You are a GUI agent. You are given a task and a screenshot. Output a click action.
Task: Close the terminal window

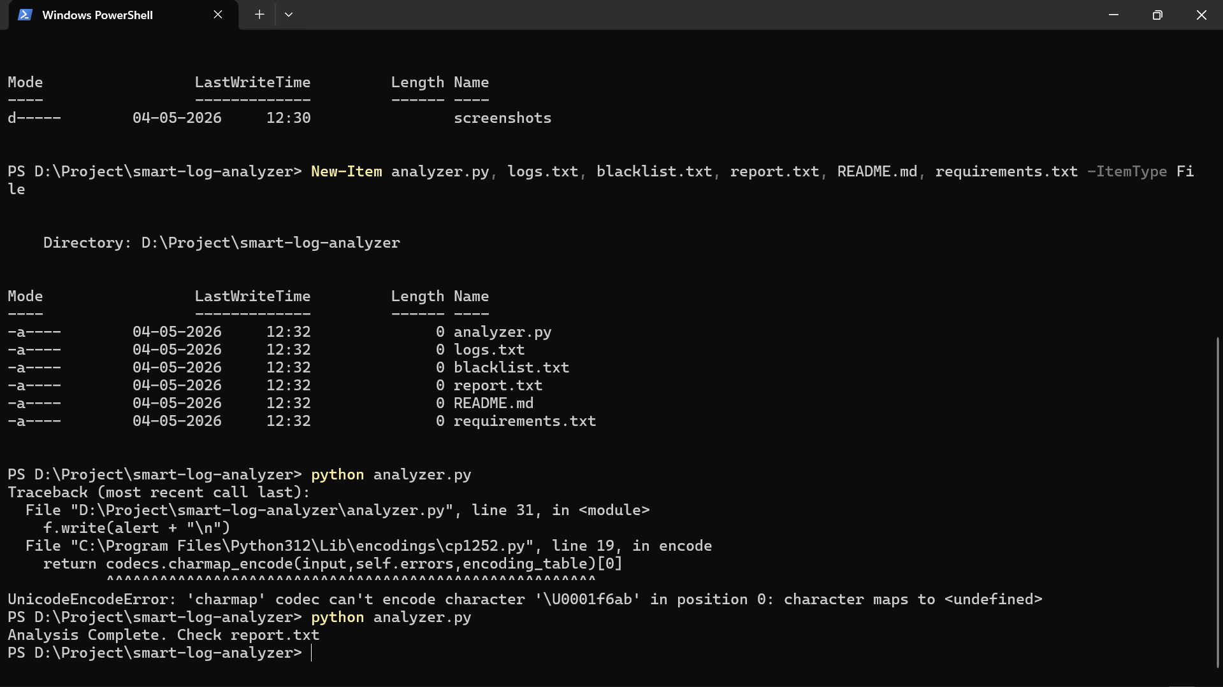coord(1201,15)
